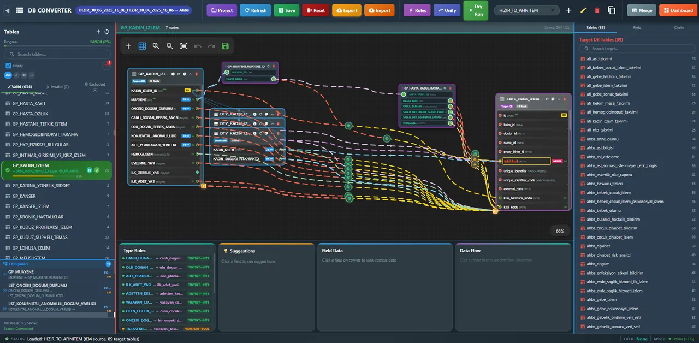Zoom out on the canvas
Viewport: 699px width, 343px height.
coord(170,46)
